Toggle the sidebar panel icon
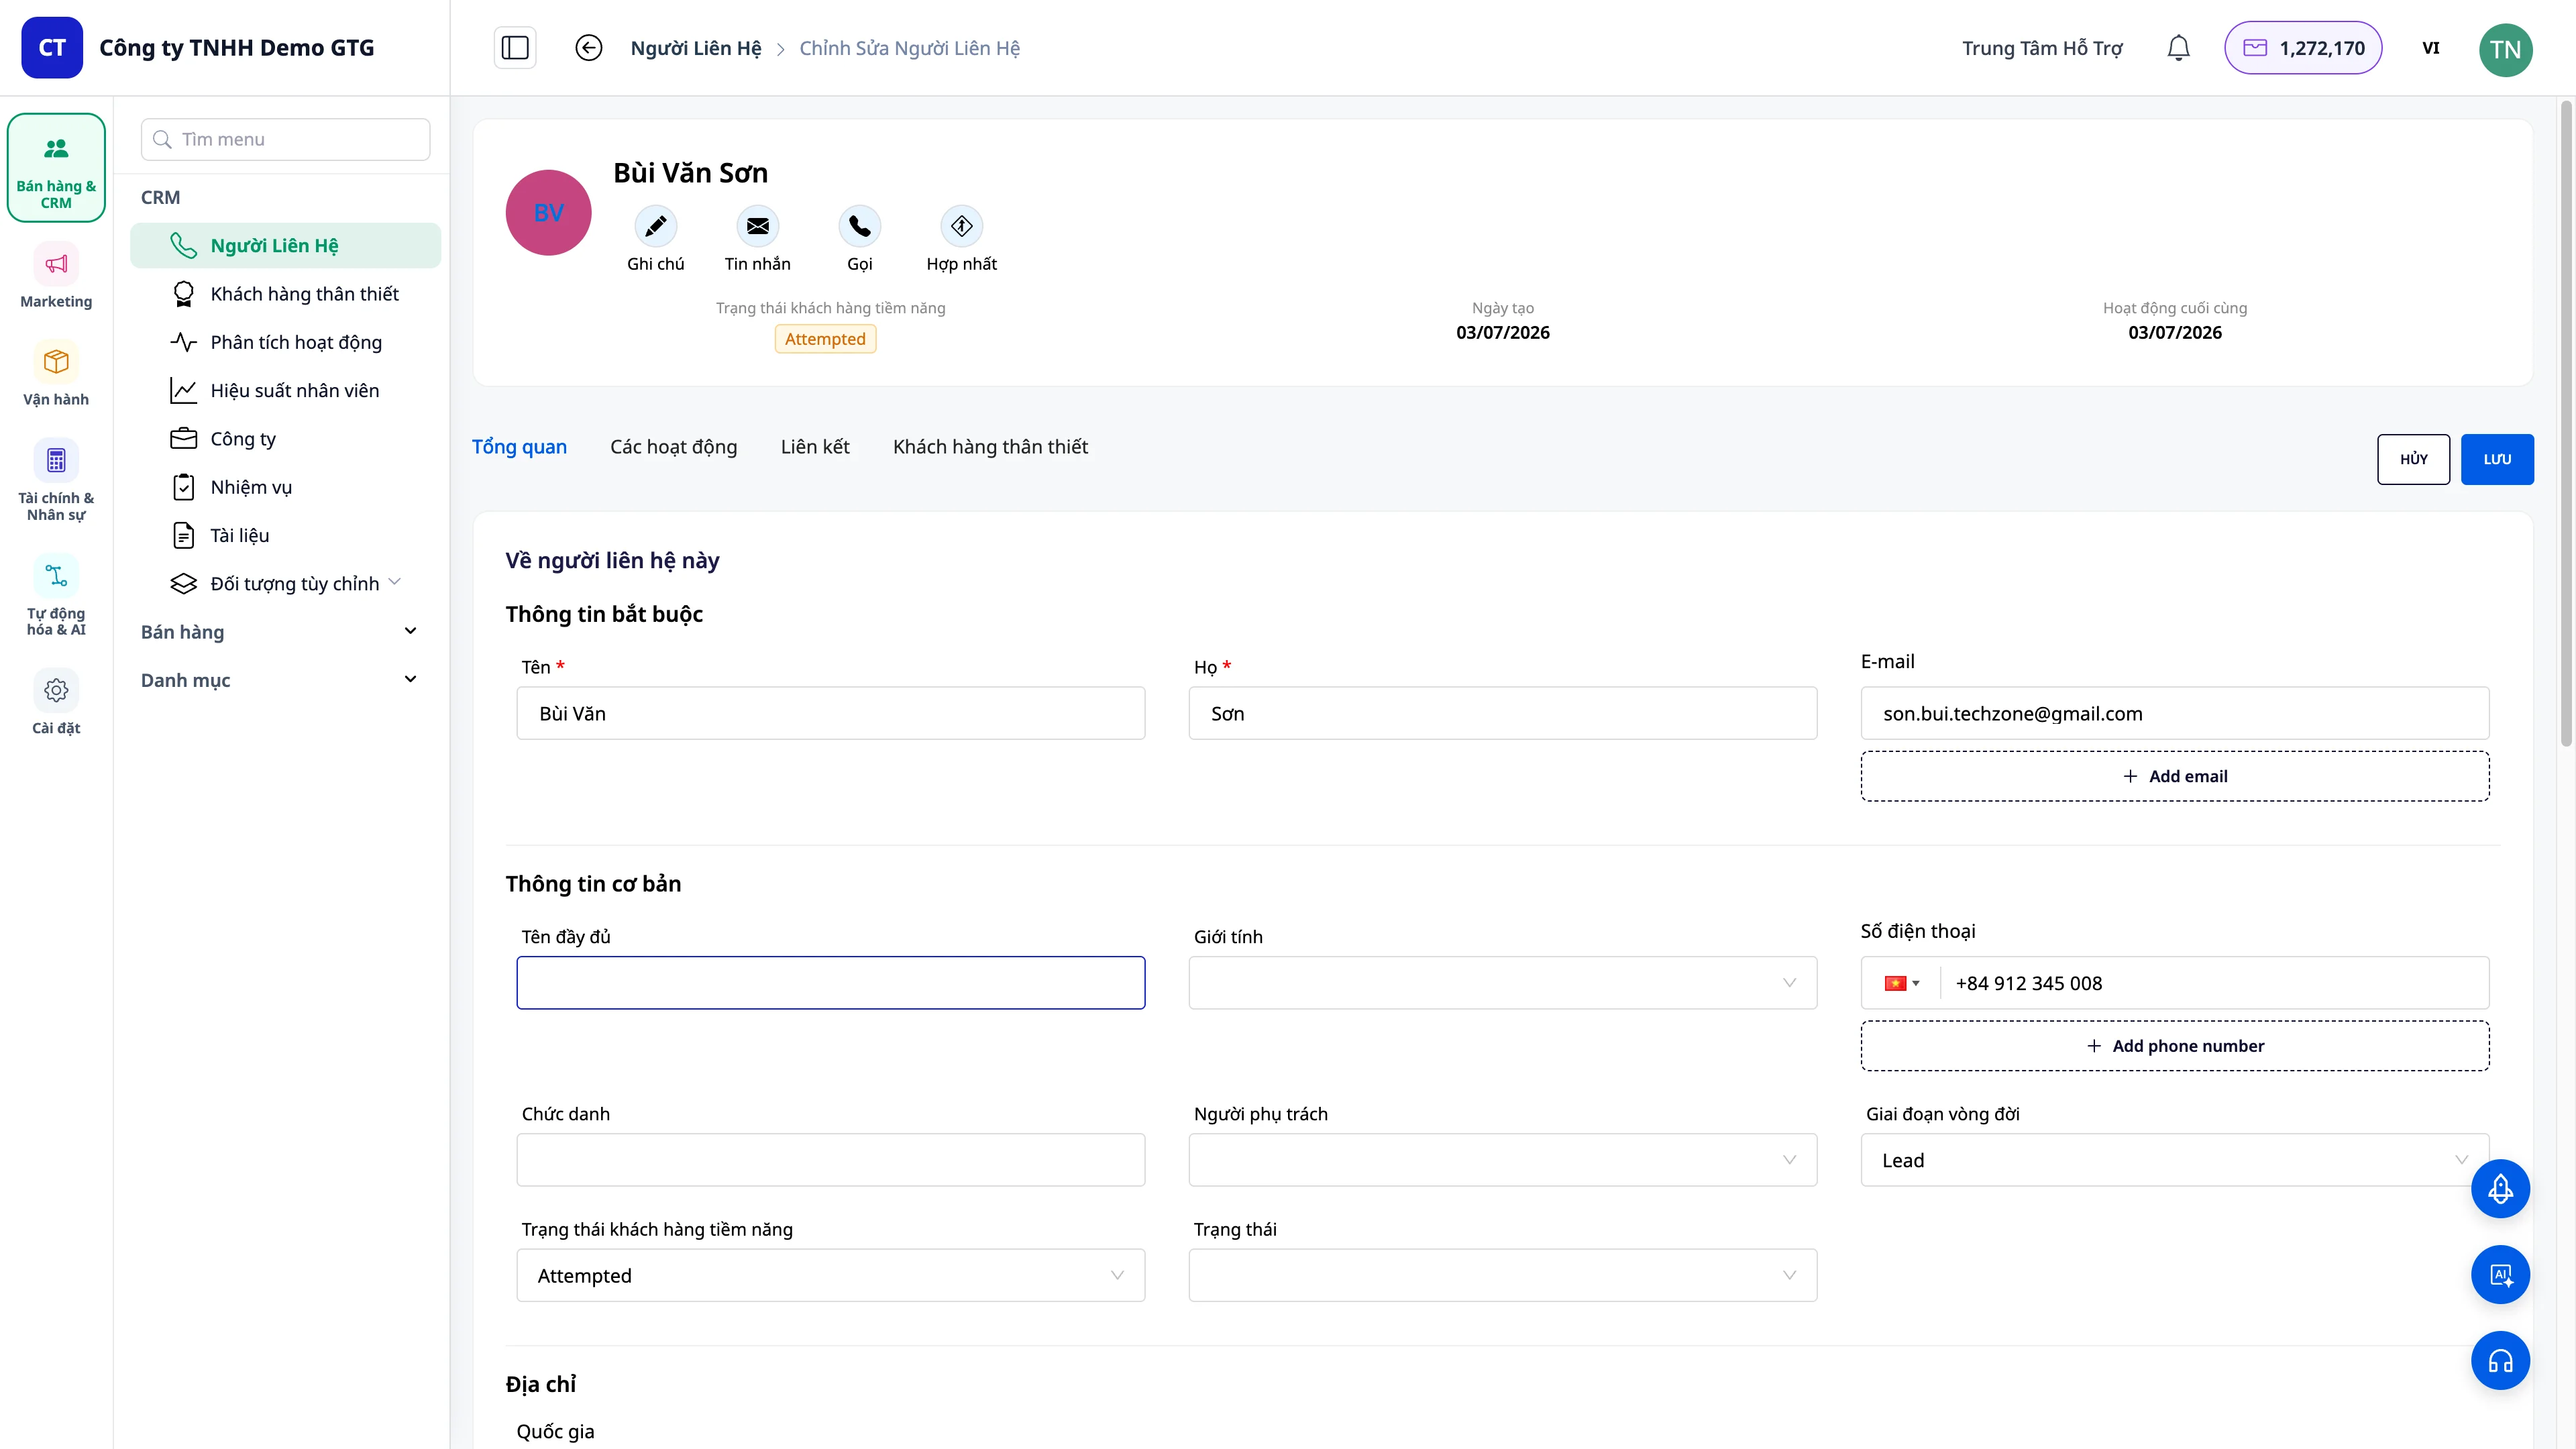 click(x=515, y=48)
